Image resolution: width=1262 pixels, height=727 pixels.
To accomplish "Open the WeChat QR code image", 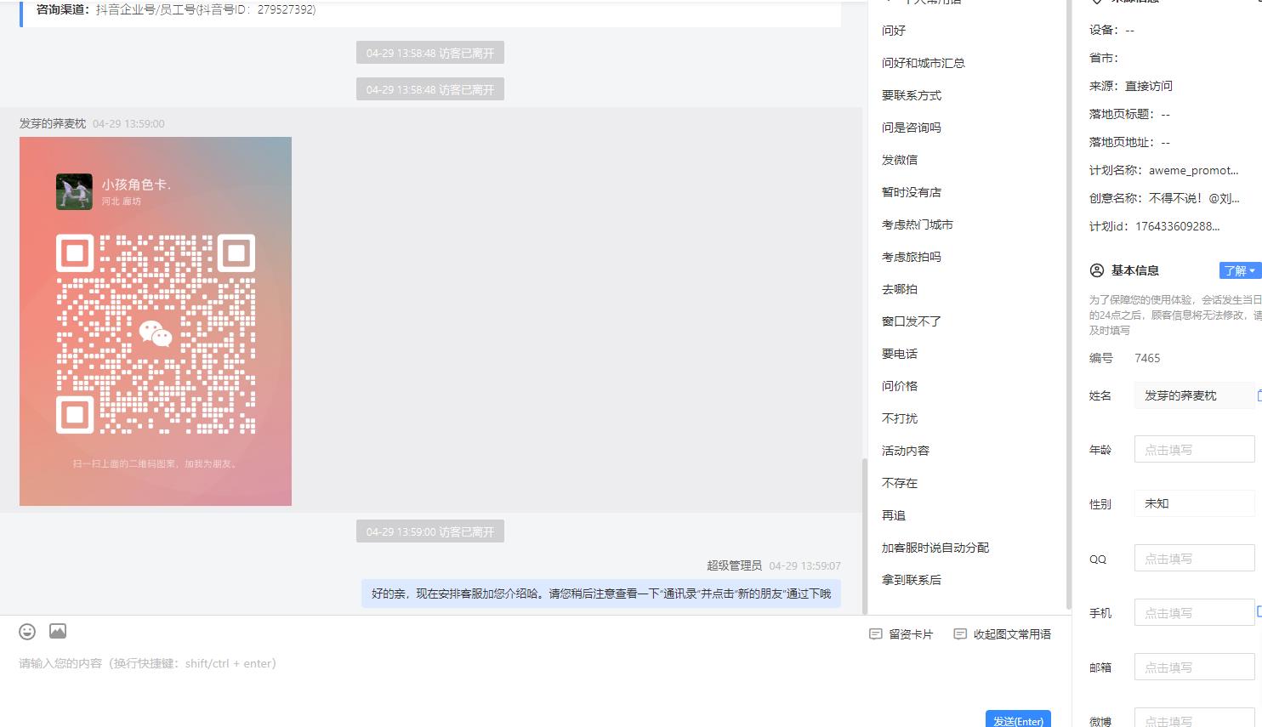I will [x=156, y=321].
